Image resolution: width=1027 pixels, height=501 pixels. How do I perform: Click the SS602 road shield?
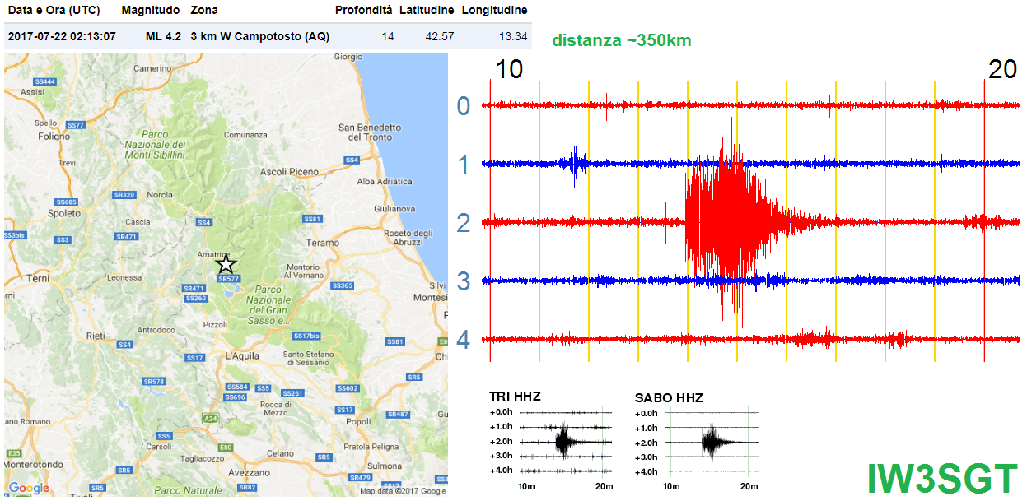(348, 388)
